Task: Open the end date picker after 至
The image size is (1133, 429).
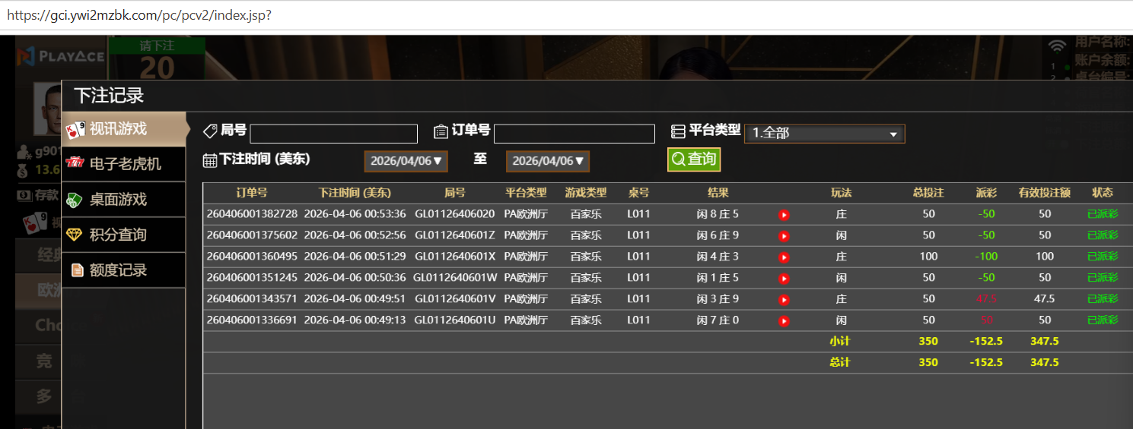Action: tap(547, 161)
